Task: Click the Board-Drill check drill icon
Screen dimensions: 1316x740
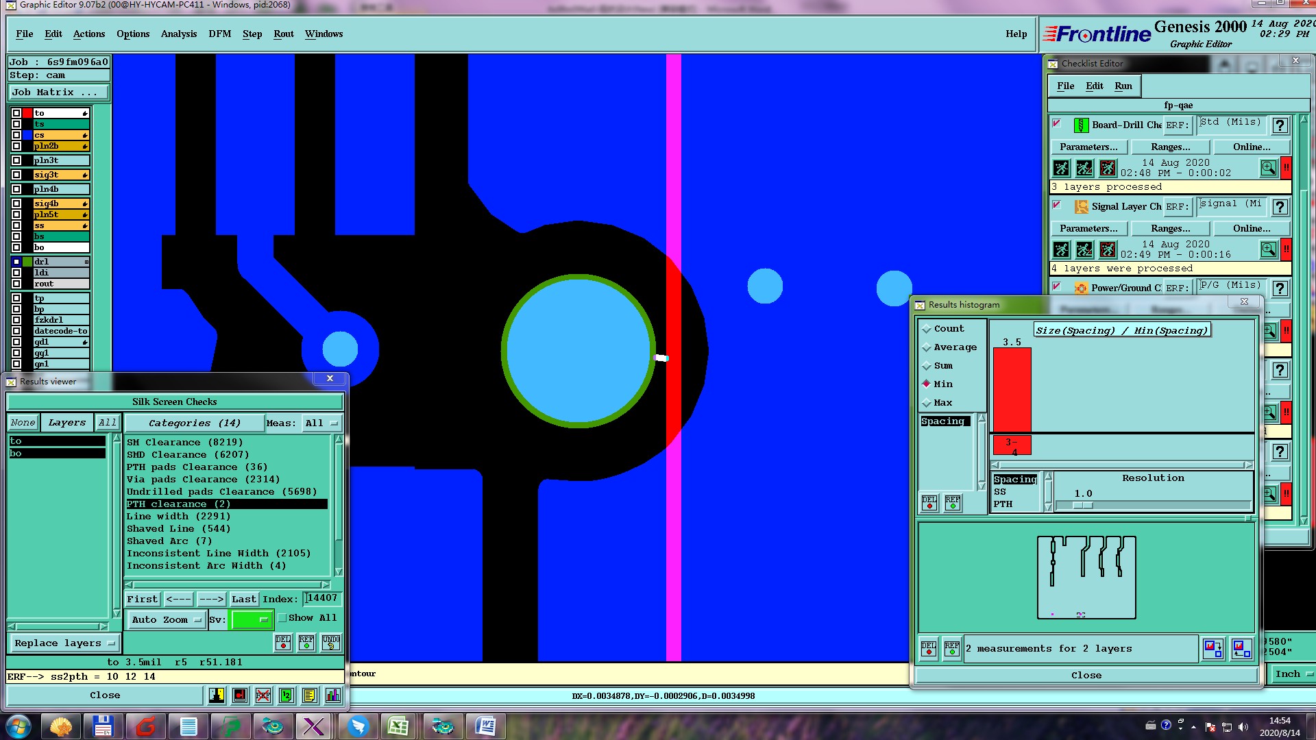Action: point(1081,125)
